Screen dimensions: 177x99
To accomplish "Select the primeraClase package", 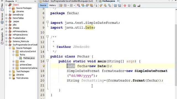I will pyautogui.click(x=25, y=65).
